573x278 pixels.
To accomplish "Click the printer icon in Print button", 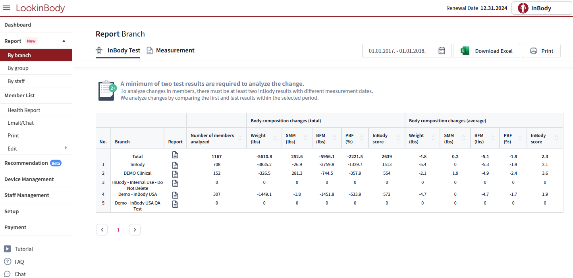I will pos(534,51).
